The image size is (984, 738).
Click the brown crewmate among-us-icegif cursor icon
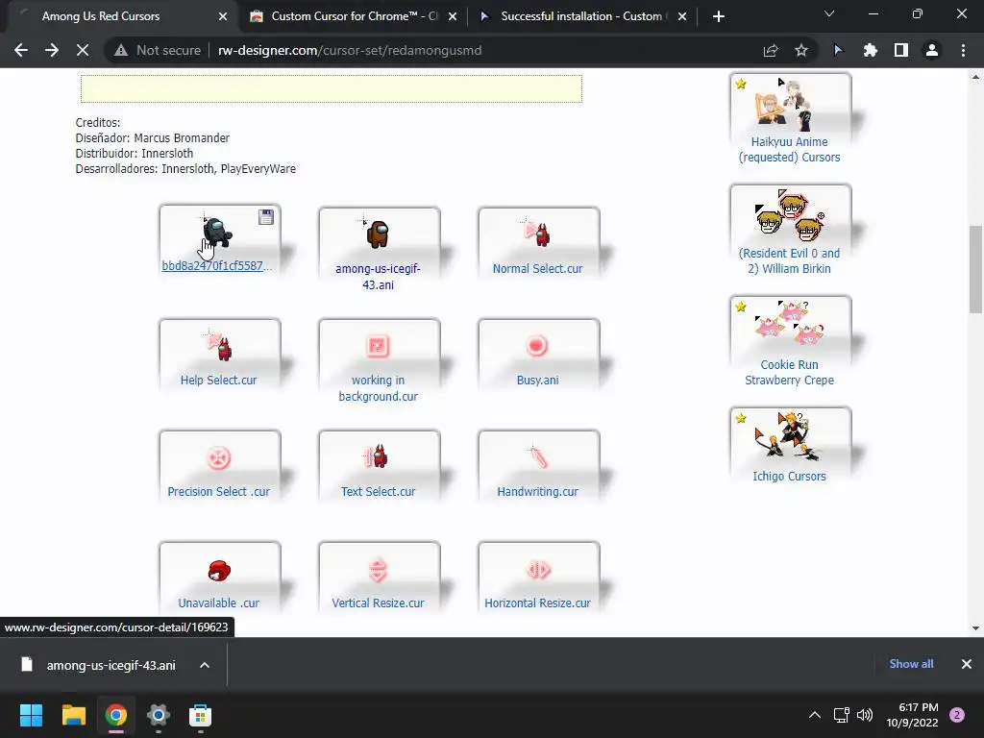pyautogui.click(x=378, y=234)
